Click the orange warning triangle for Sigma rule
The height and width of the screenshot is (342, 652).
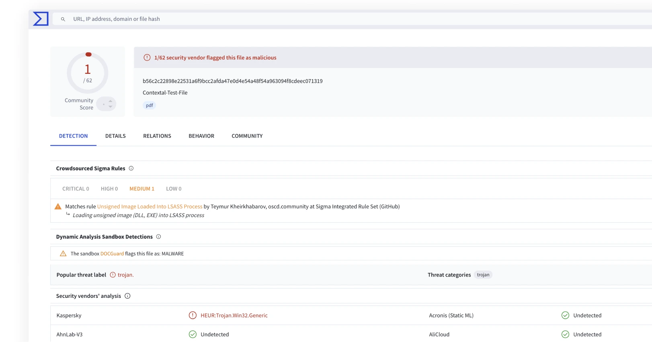coord(58,206)
